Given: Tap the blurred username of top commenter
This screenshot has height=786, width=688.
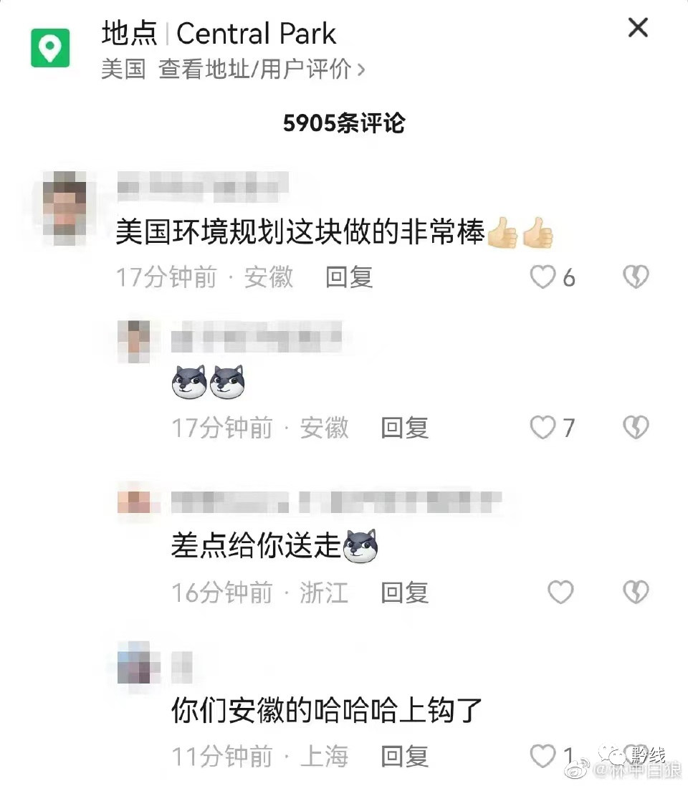Looking at the screenshot, I should pyautogui.click(x=203, y=186).
